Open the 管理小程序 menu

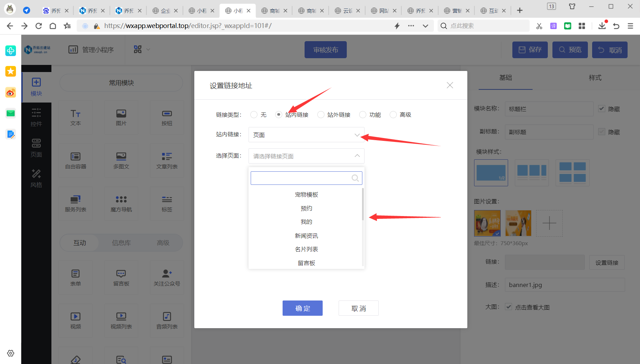pos(91,50)
